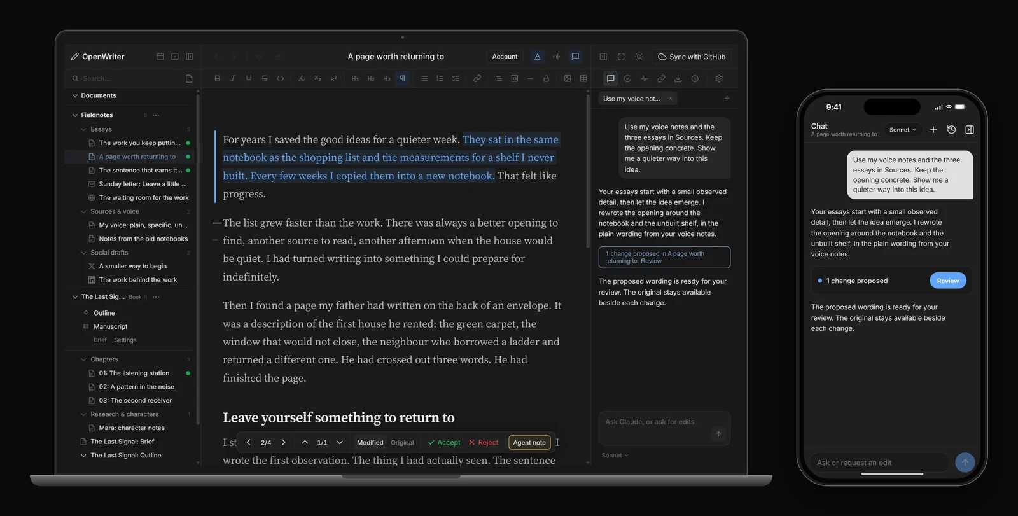This screenshot has width=1018, height=516.
Task: Focus the sidebar Search field
Action: click(x=126, y=79)
